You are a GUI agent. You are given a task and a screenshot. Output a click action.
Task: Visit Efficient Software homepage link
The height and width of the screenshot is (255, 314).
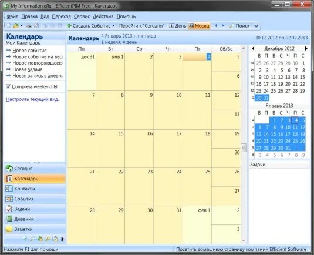coord(241,249)
